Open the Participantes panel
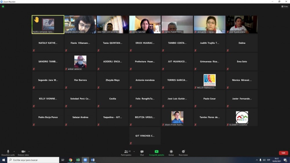This screenshot has height=163, width=290. [126, 152]
